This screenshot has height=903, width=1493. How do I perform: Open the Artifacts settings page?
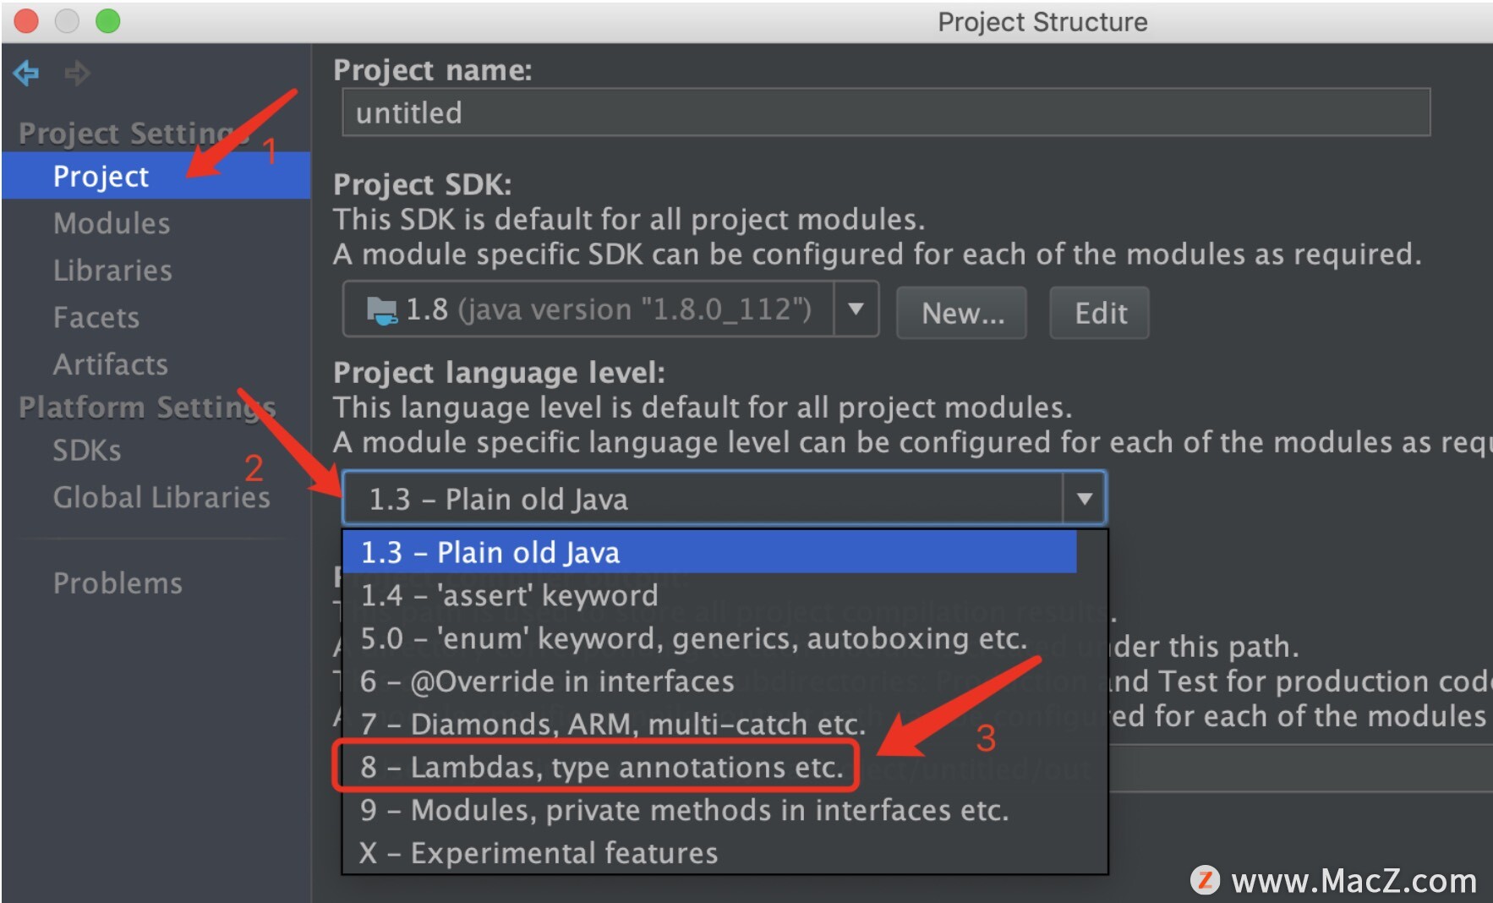[111, 364]
